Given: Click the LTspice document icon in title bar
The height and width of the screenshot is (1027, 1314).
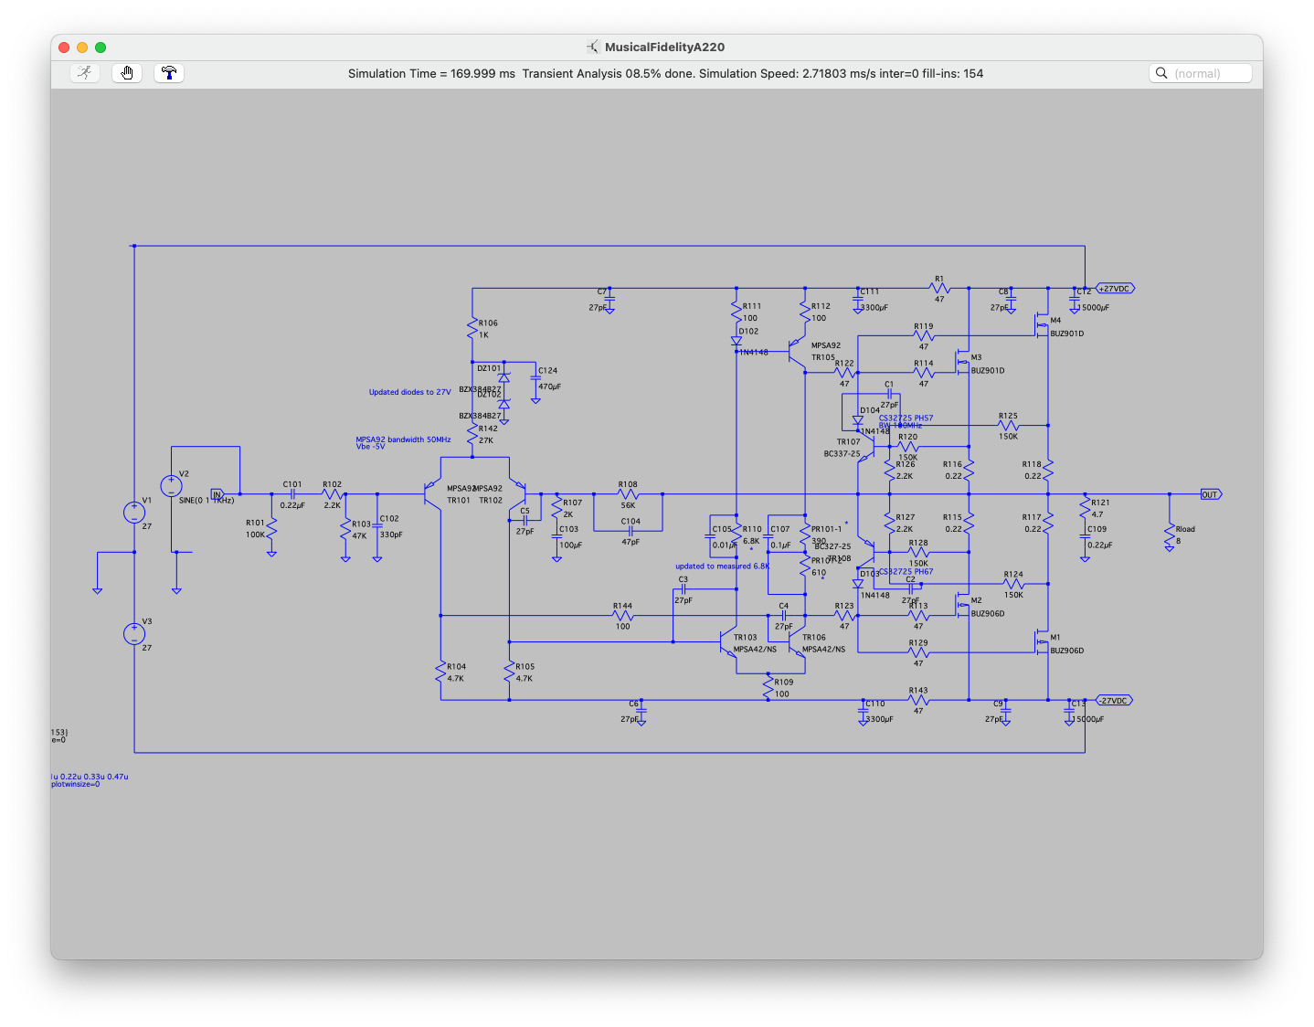Looking at the screenshot, I should (x=593, y=47).
